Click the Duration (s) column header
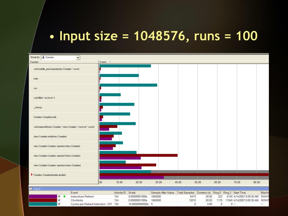This screenshot has width=288, height=216. [x=204, y=193]
